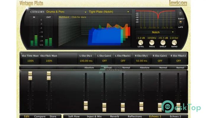Click the L Eko Dly1 100.00 ms value
Image resolution: width=207 pixels, height=118 pixels.
[86, 61]
